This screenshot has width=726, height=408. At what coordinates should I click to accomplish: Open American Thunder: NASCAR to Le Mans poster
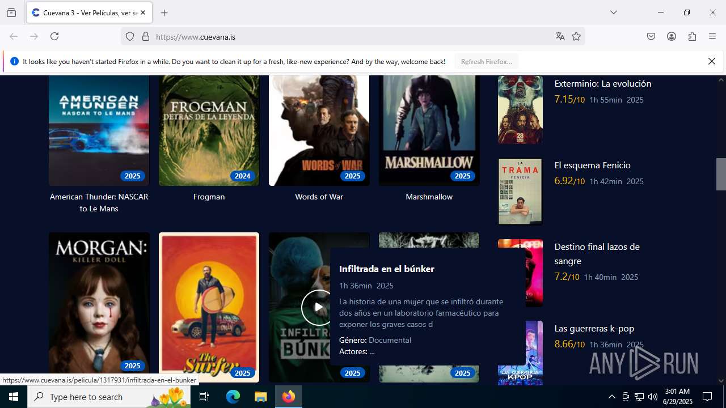point(99,130)
